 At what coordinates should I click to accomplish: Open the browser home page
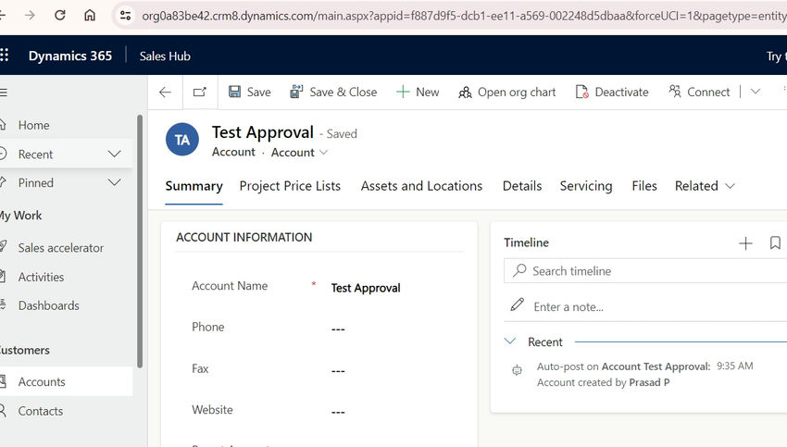pyautogui.click(x=90, y=16)
